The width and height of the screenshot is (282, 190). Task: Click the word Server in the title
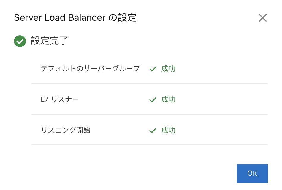[x=28, y=18]
